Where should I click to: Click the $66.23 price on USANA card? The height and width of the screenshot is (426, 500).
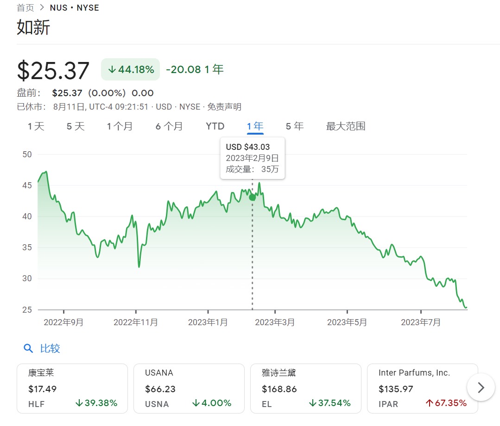tap(160, 389)
